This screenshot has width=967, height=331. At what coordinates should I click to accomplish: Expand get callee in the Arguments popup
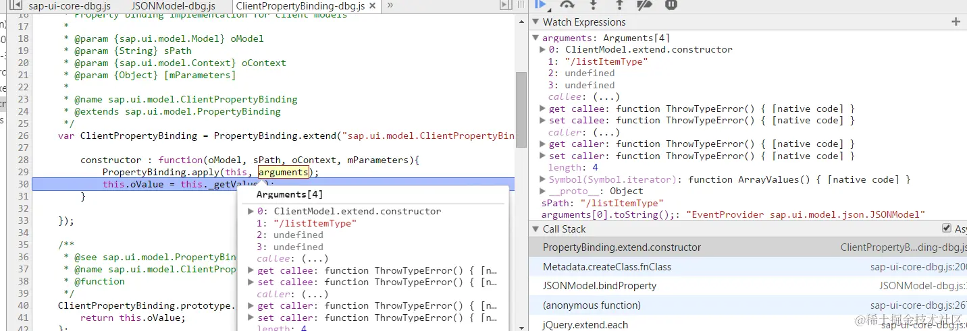[x=251, y=270]
